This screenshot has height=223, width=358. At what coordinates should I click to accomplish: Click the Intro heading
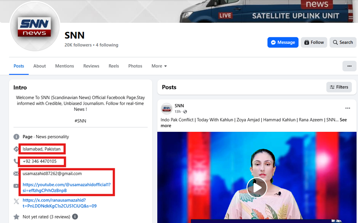[x=20, y=87]
